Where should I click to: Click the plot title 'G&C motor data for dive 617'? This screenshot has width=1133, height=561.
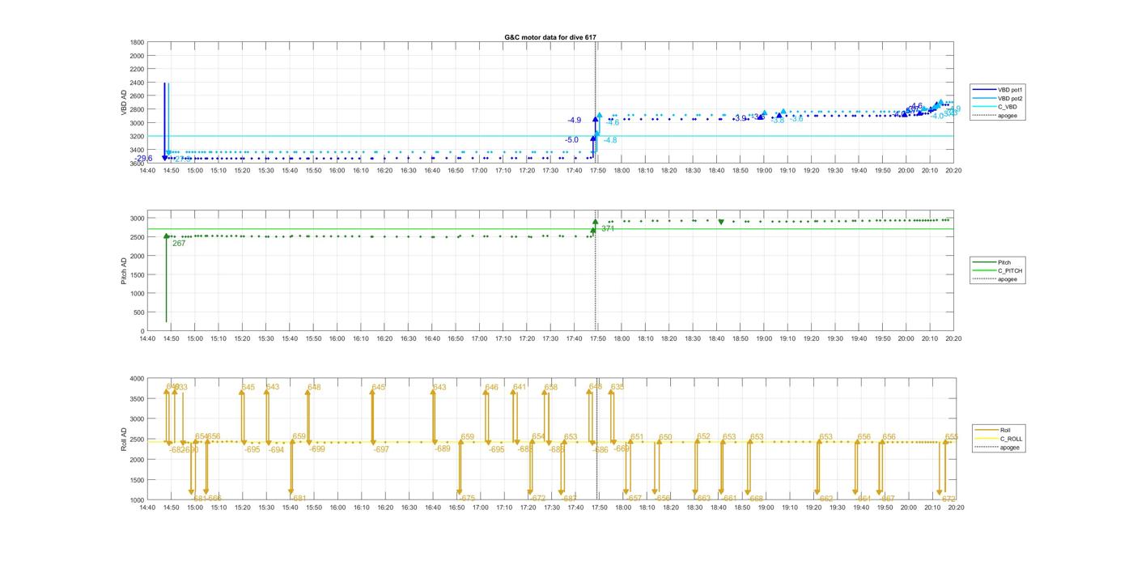coord(550,37)
